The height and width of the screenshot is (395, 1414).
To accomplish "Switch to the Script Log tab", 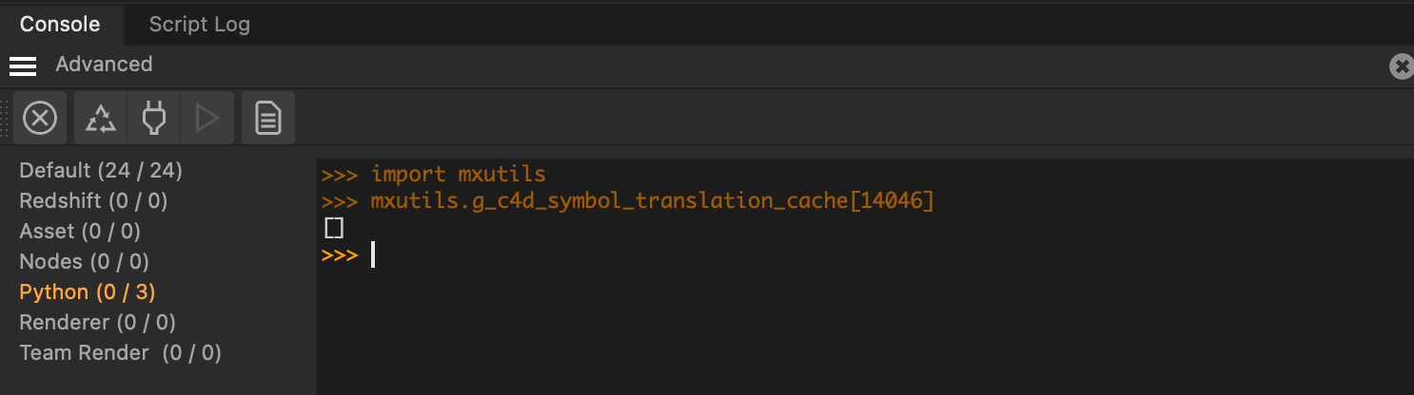I will click(199, 25).
